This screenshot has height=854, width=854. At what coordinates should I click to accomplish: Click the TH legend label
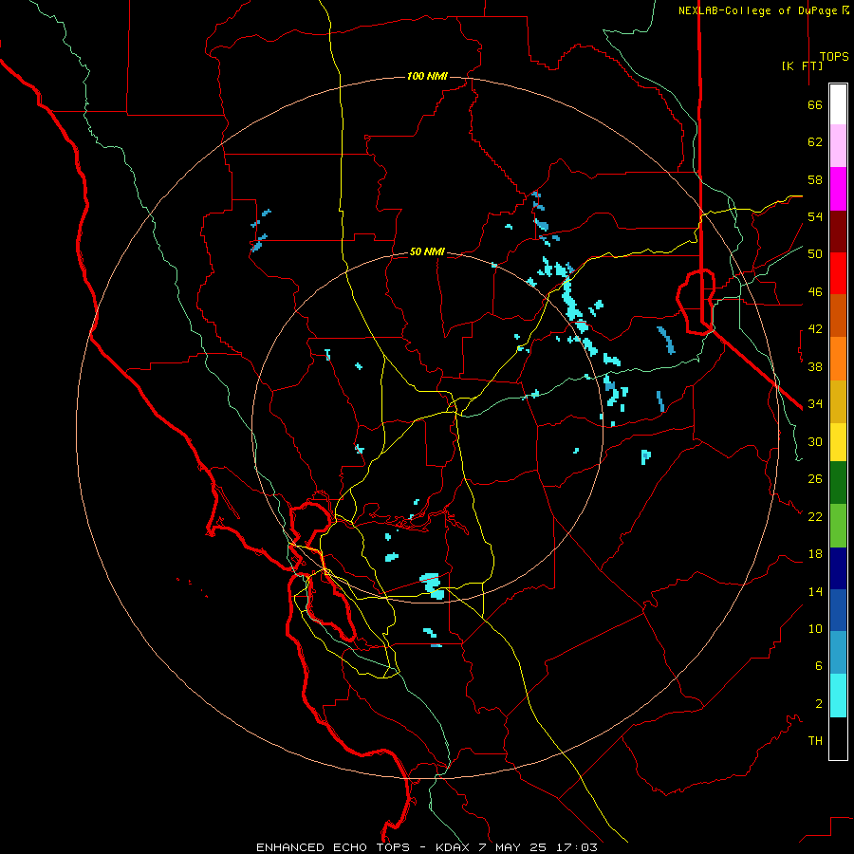click(815, 741)
